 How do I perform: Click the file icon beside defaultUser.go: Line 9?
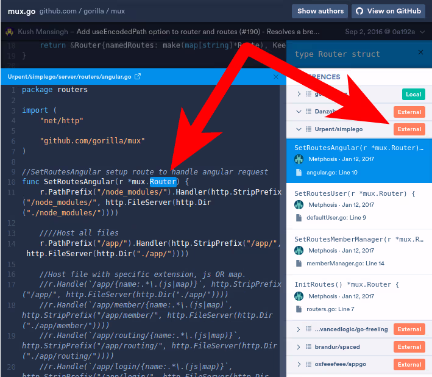pyautogui.click(x=299, y=218)
